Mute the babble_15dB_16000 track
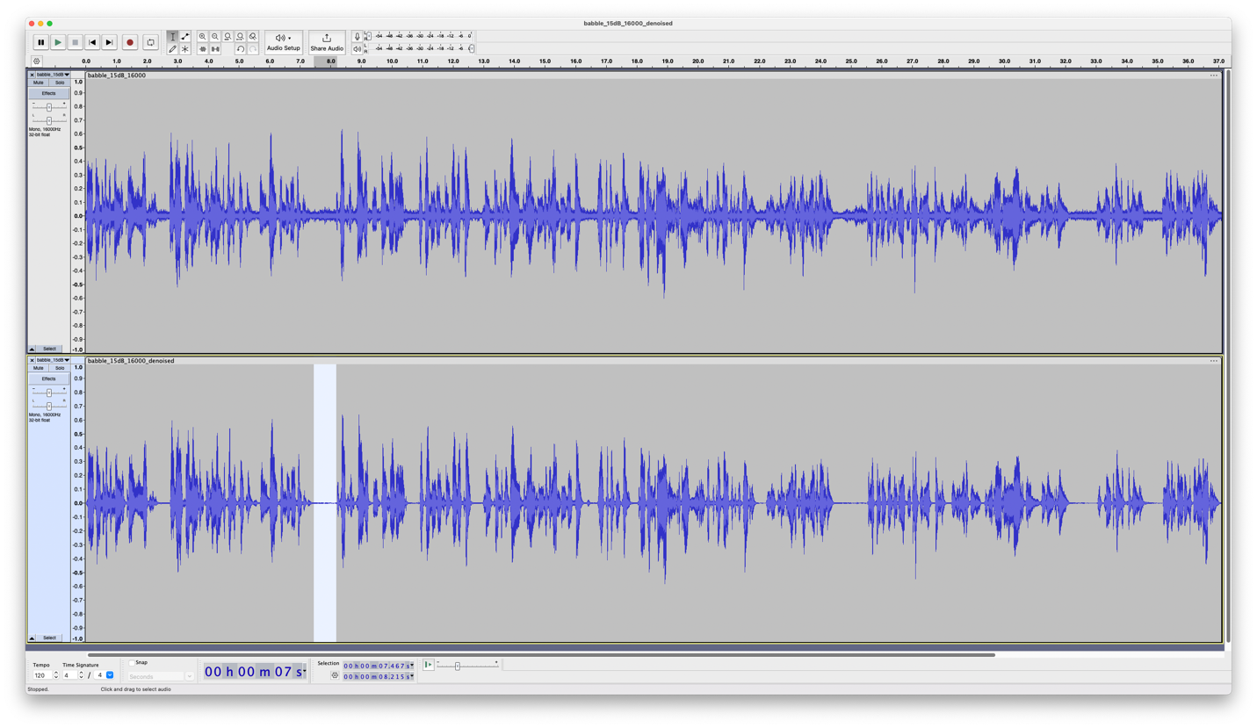Screen dimensions: 1257x728 coord(39,83)
